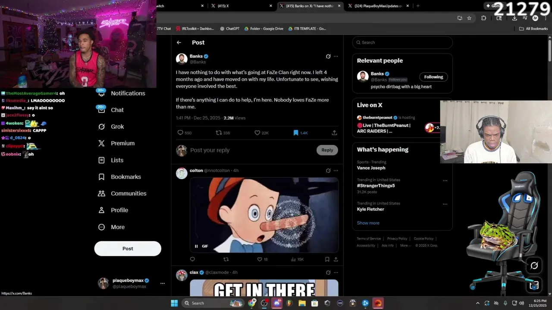Go back using the arrow beside Post
This screenshot has height=310, width=552.
click(179, 43)
